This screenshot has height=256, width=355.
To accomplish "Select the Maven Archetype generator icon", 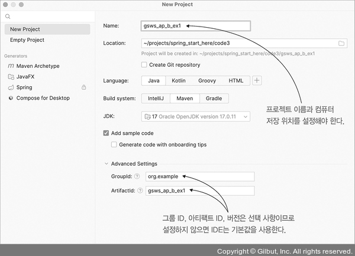I will pos(11,66).
